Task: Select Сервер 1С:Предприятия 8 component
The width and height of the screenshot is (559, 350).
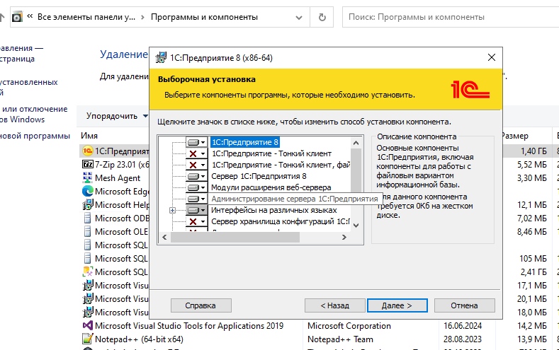Action: tap(259, 176)
